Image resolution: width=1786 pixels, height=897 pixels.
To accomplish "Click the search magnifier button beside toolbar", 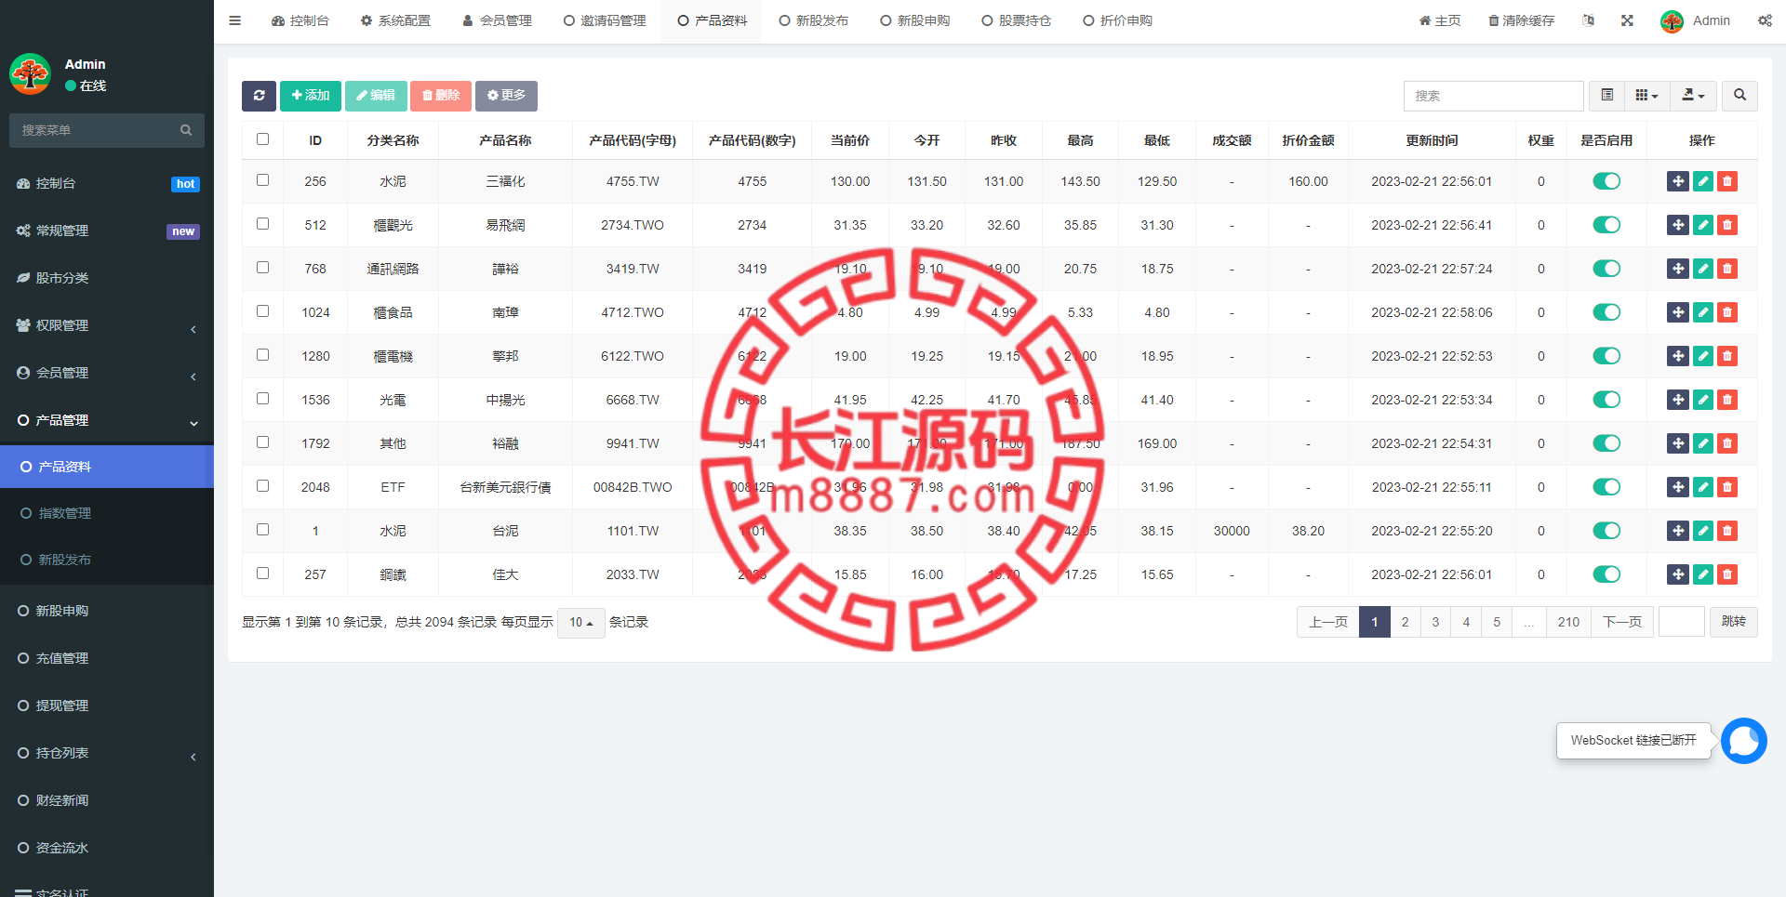I will pyautogui.click(x=1739, y=96).
